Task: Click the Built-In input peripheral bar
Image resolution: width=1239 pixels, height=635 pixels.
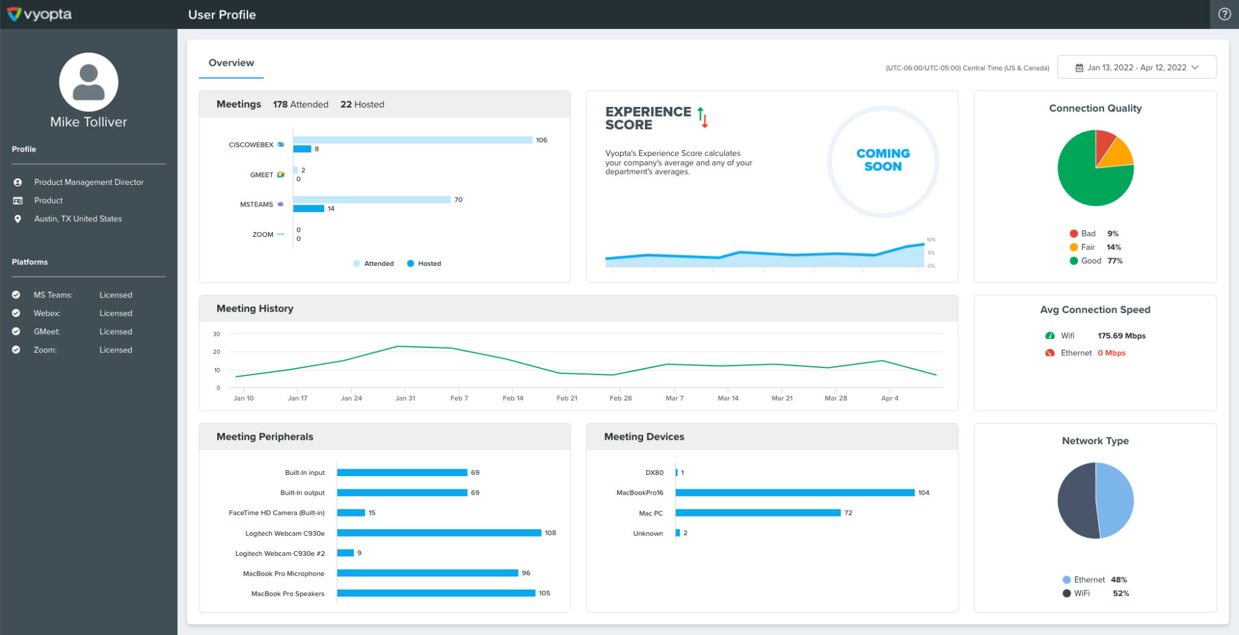Action: click(402, 472)
